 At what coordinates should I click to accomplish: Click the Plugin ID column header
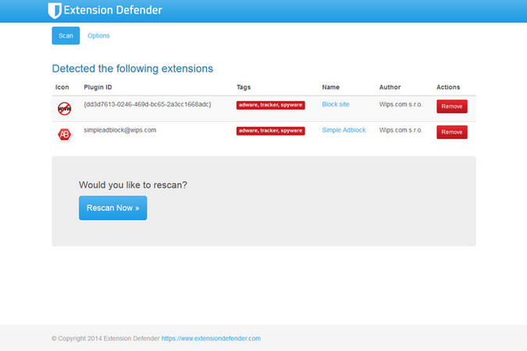click(x=98, y=87)
